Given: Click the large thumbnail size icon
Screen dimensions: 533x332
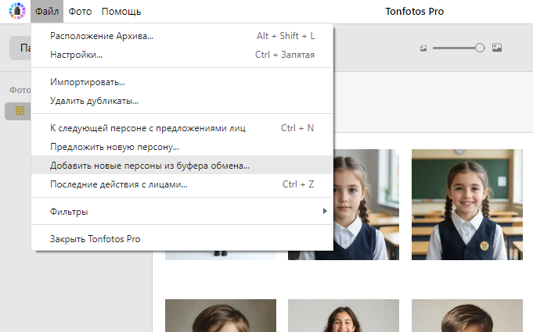Looking at the screenshot, I should point(496,48).
